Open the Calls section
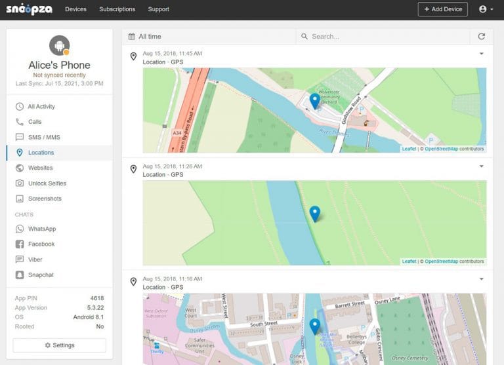The image size is (504, 365). click(x=60, y=122)
